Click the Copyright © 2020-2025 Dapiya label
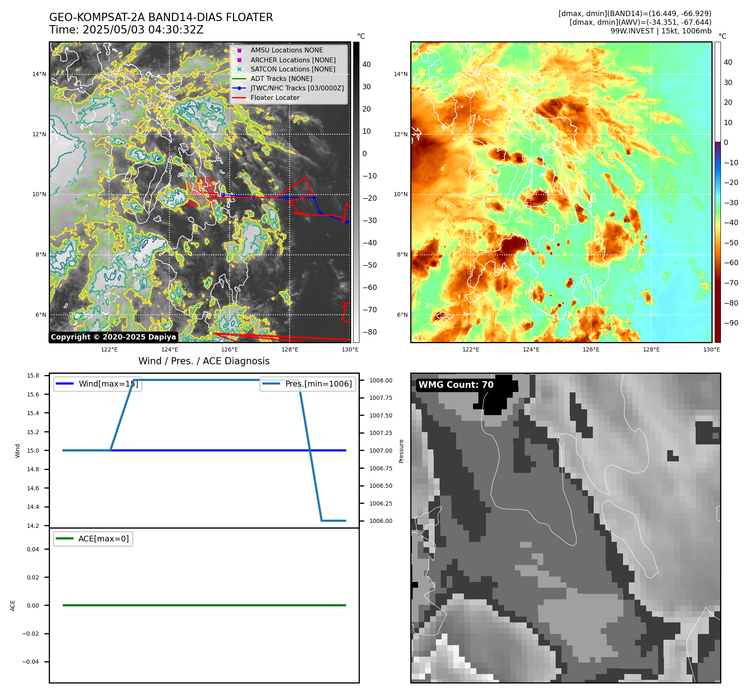The width and height of the screenshot is (749, 698). (113, 337)
